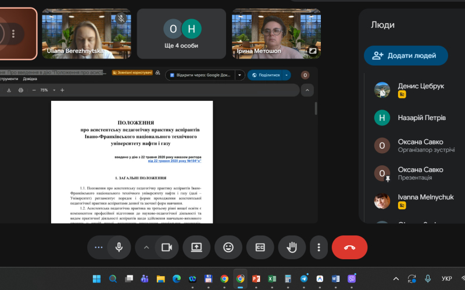
Task: Open the dropdown arrow beside Поділитися
Action: click(287, 75)
